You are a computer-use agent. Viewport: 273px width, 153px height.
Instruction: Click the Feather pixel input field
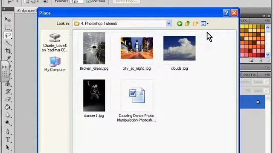pyautogui.click(x=77, y=2)
